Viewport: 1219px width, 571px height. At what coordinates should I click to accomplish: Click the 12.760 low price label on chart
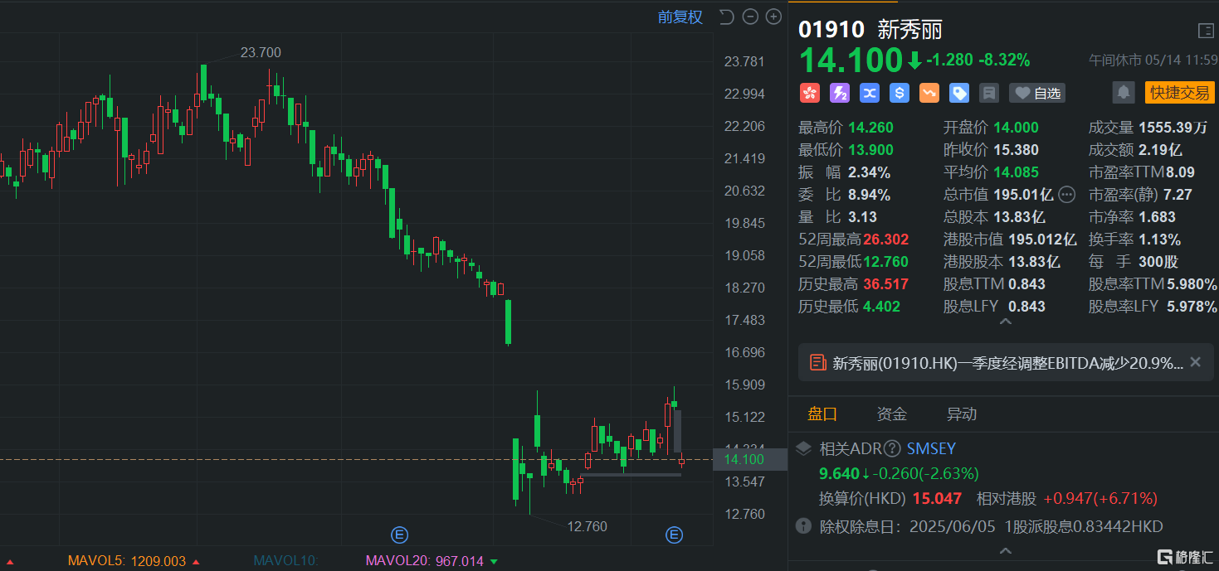click(x=587, y=526)
